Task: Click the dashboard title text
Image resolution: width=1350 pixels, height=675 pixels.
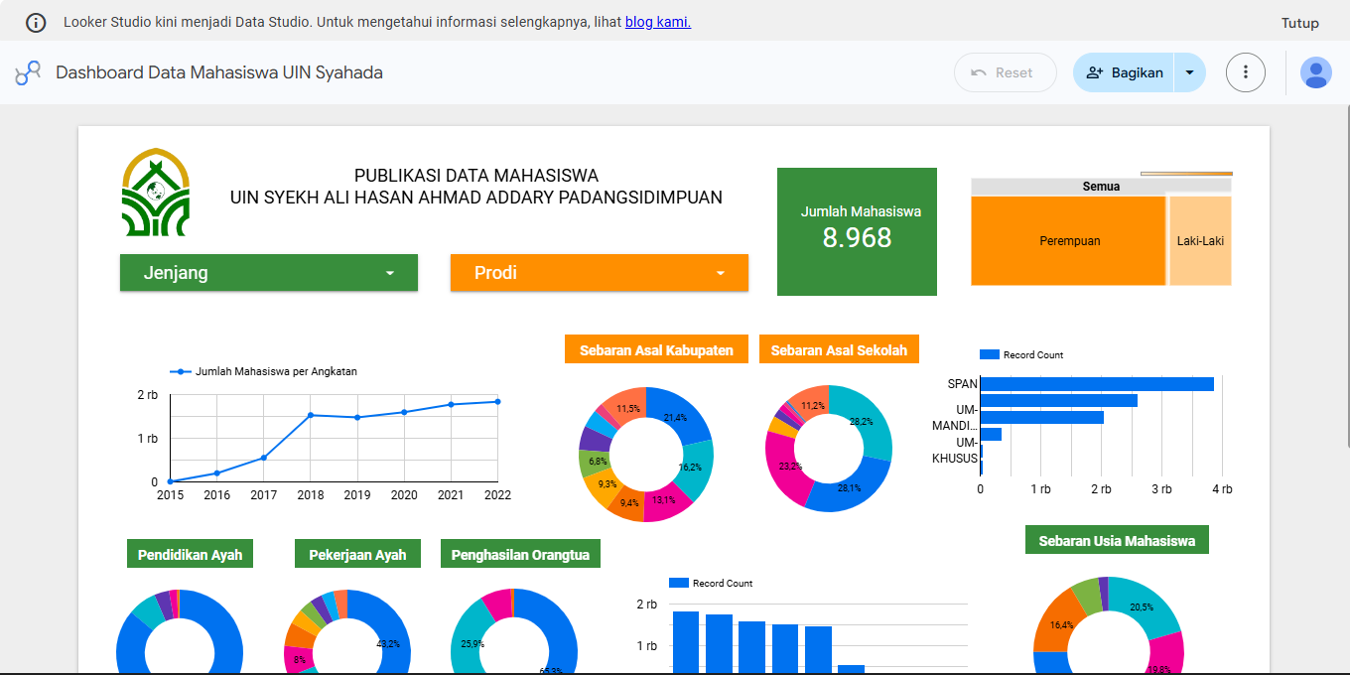Action: coord(219,72)
